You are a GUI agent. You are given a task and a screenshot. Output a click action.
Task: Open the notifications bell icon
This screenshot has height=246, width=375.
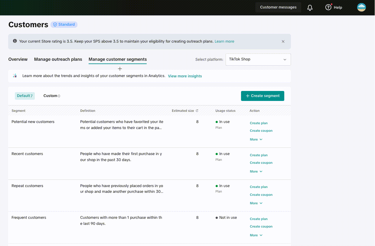click(310, 8)
